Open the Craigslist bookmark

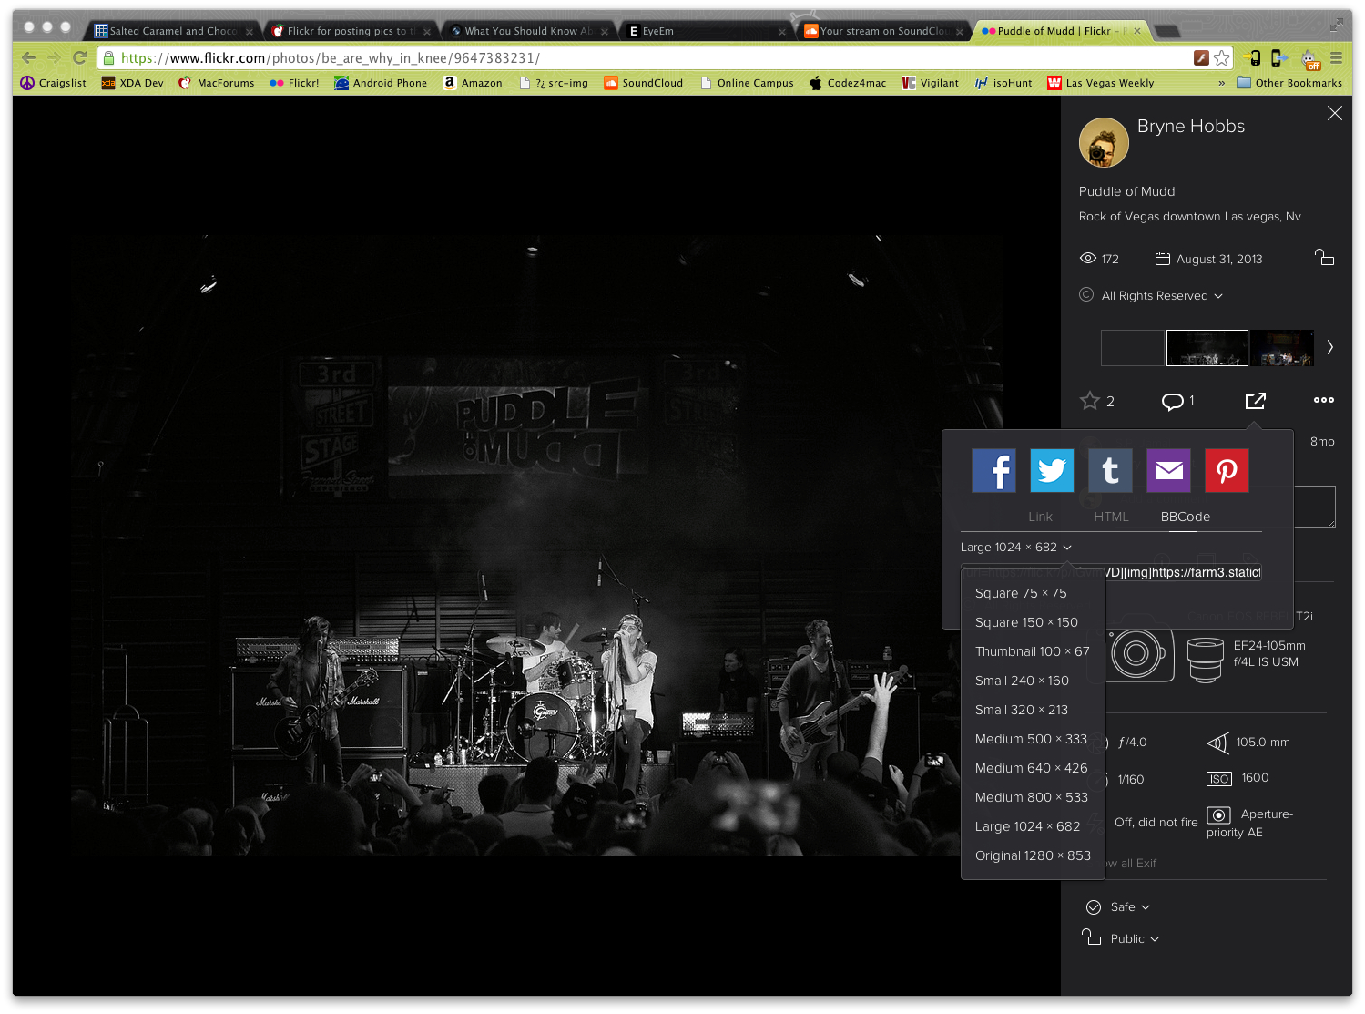click(x=53, y=83)
